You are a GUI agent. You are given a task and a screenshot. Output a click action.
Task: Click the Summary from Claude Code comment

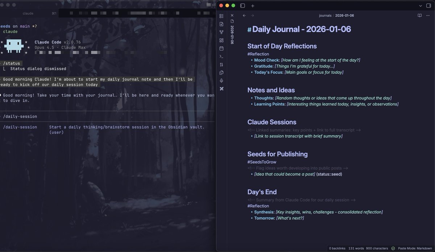[x=301, y=200]
